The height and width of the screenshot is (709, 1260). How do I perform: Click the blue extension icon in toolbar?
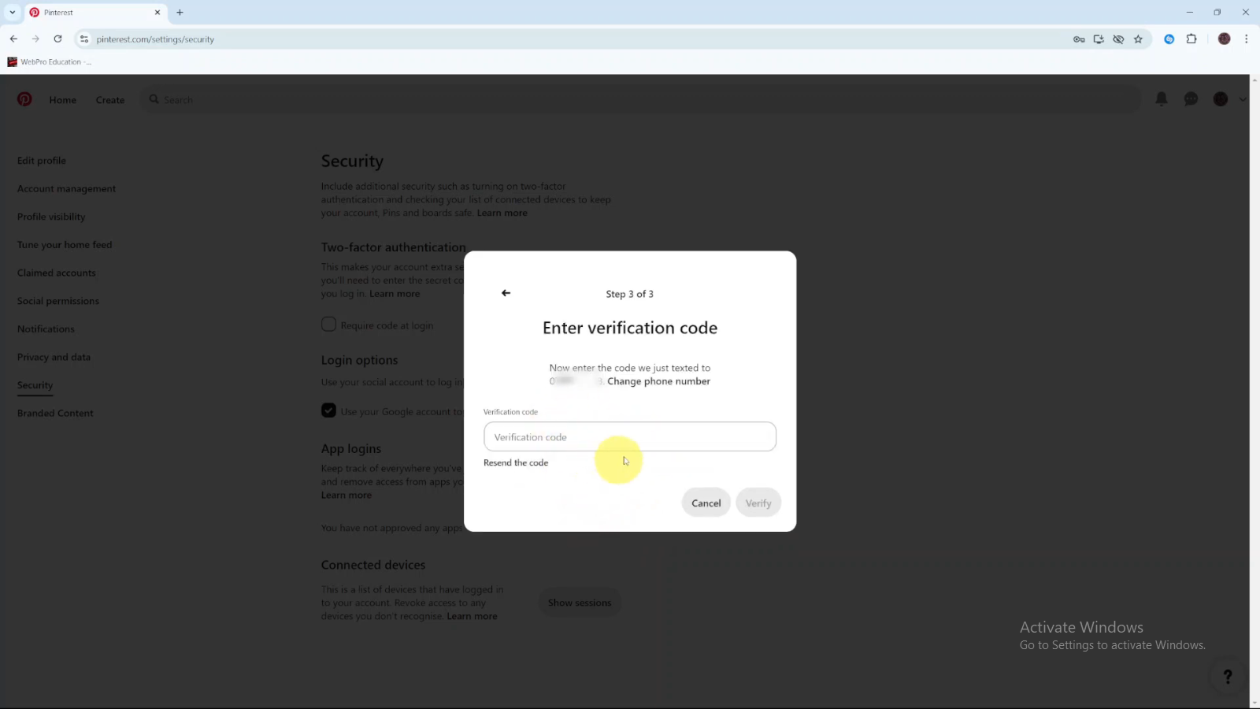pyautogui.click(x=1169, y=39)
